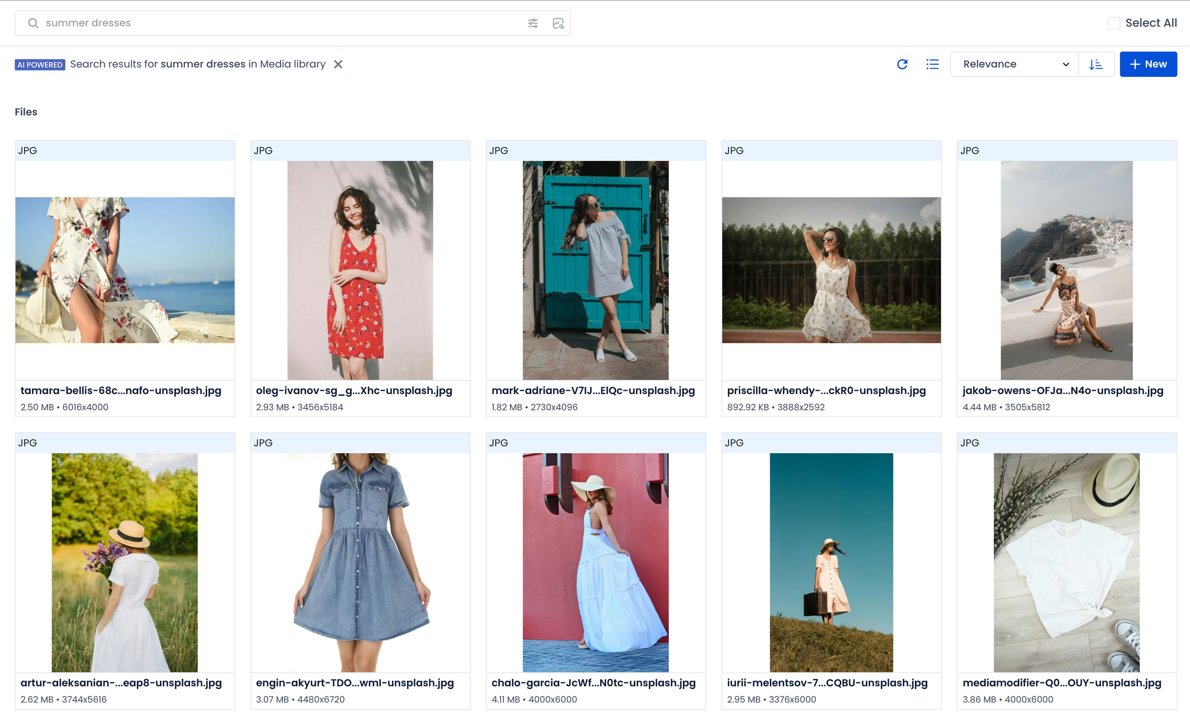Click the 2.50 MB • 6016x4000 file info
1190x717 pixels.
[x=64, y=407]
